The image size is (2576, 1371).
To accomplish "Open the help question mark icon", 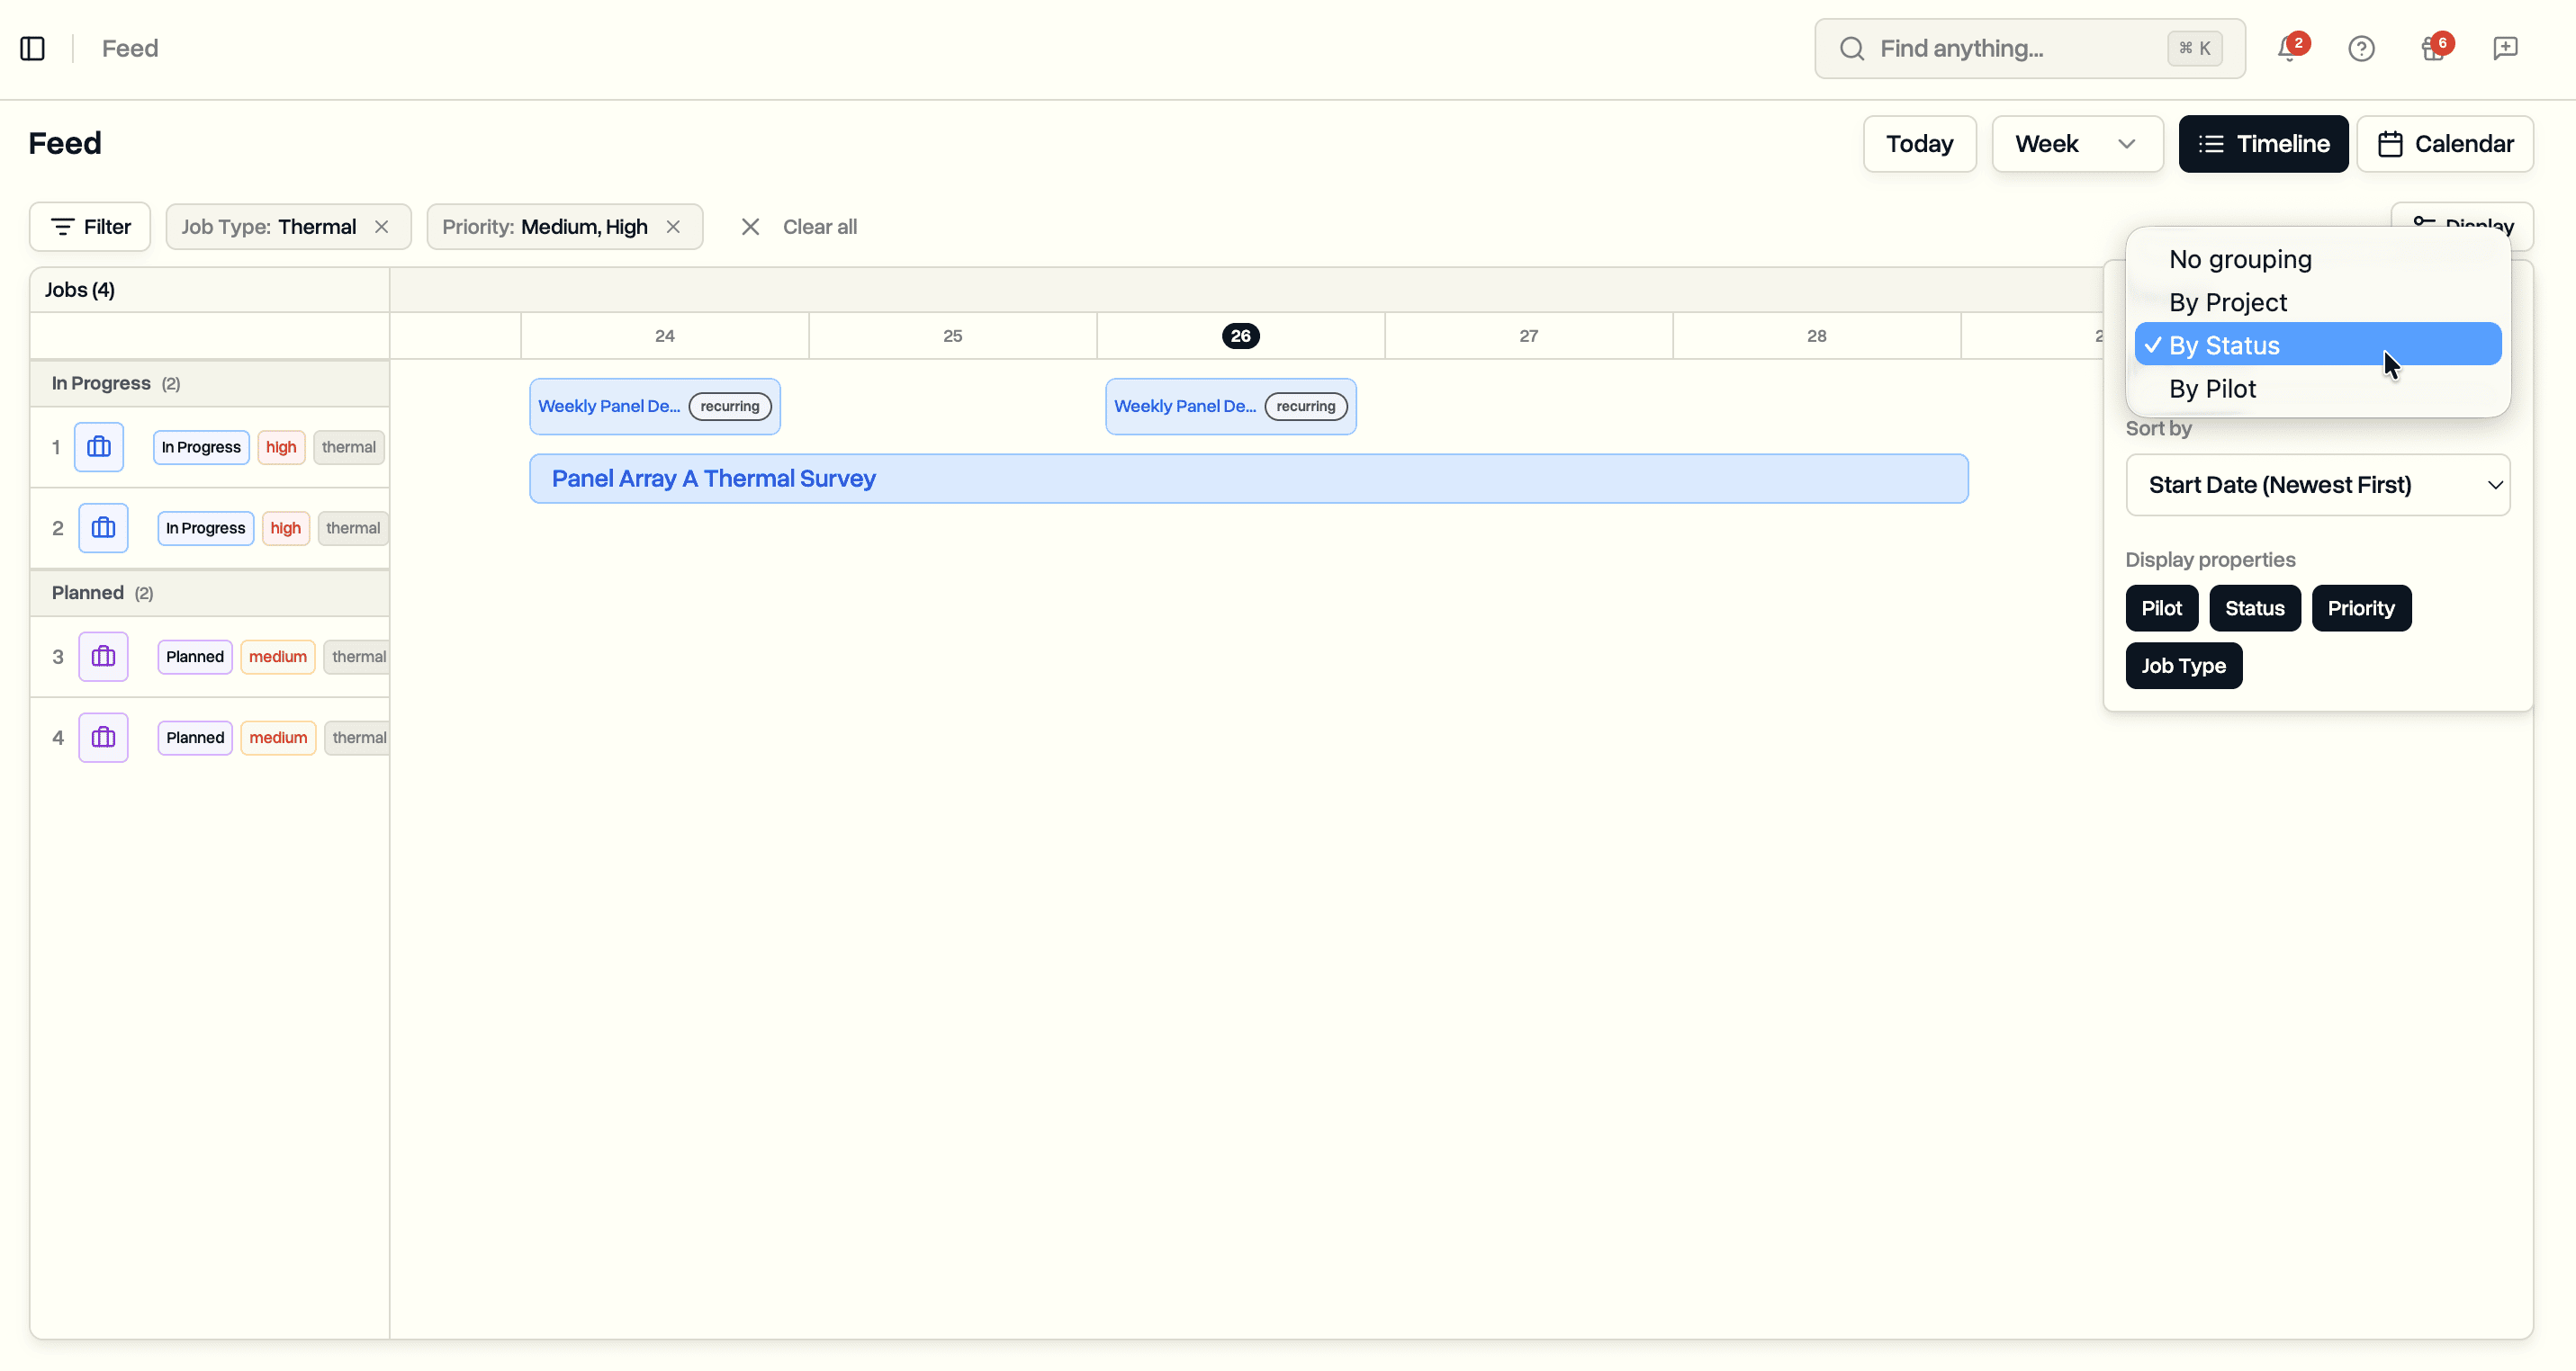I will (2361, 48).
